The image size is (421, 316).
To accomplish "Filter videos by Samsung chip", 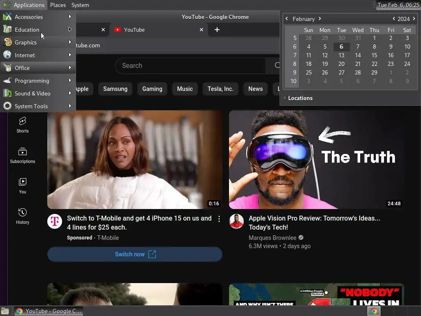I will (x=115, y=89).
